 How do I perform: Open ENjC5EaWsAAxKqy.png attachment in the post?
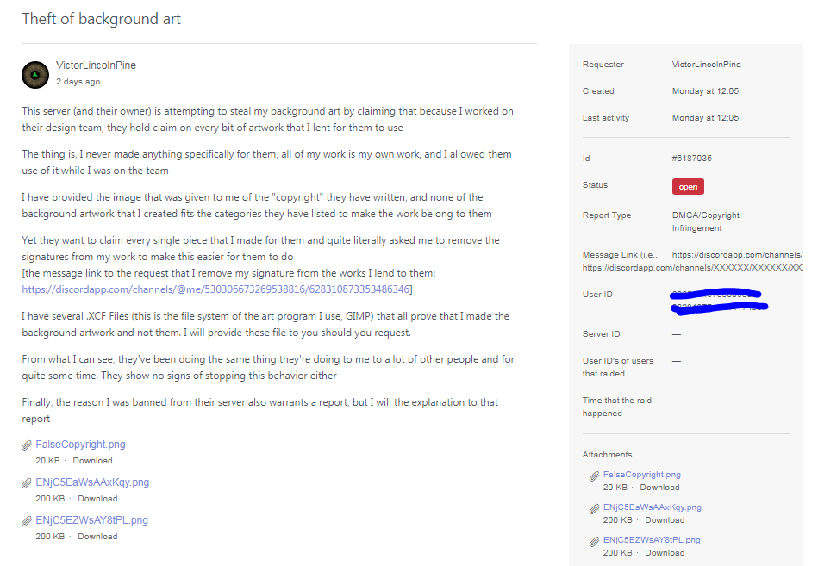point(92,482)
